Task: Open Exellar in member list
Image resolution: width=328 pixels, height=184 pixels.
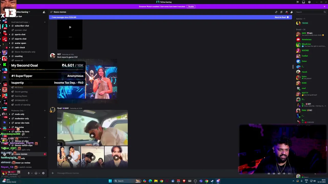Action: point(305,56)
